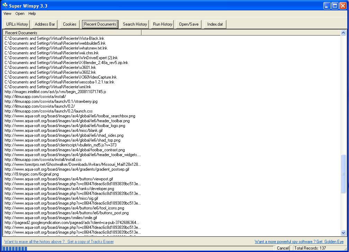Viewport: 349px width, 252px height.
Task: Open the Run History tab
Action: point(162,24)
